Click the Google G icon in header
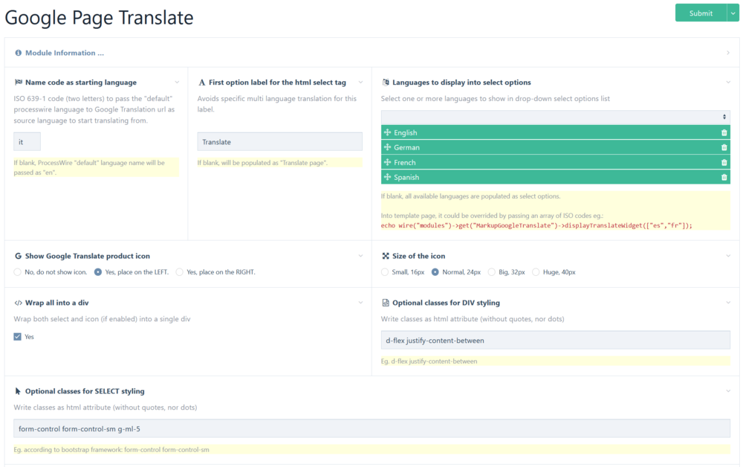This screenshot has width=743, height=467. point(18,256)
